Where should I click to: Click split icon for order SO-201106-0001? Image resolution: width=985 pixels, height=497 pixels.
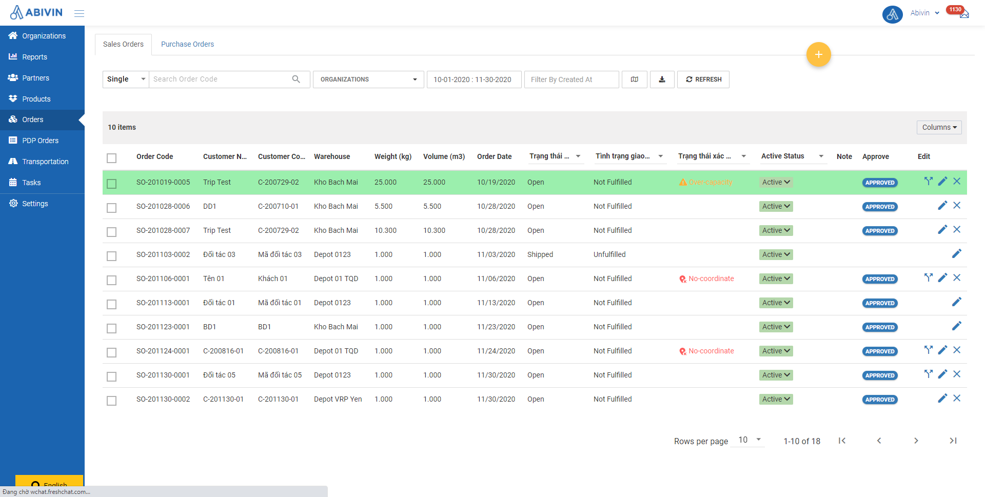coord(928,277)
